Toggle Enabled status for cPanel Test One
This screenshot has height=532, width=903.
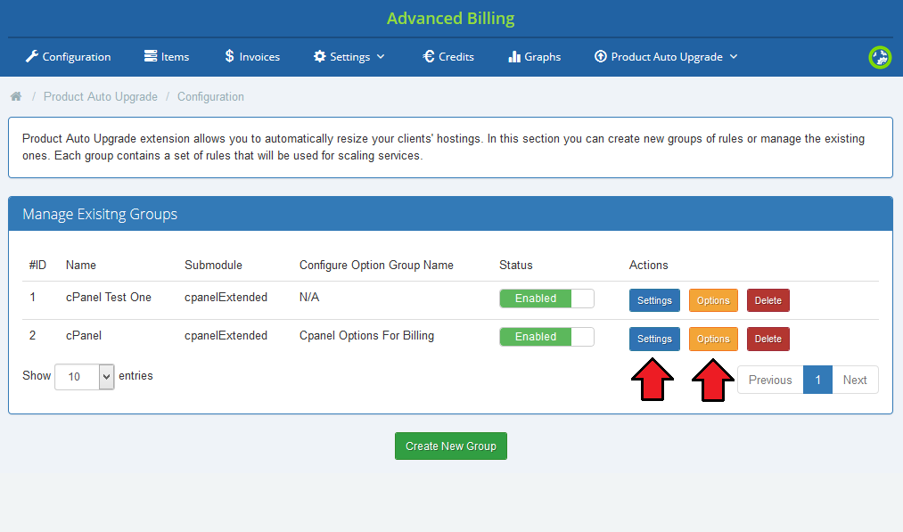tap(546, 299)
